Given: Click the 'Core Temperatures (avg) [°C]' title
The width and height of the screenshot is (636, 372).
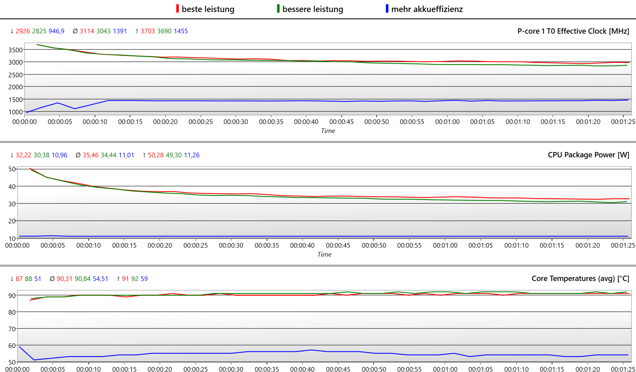Looking at the screenshot, I should coord(580,278).
